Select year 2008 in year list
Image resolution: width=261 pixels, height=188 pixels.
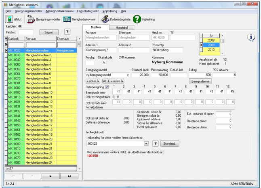(211, 40)
